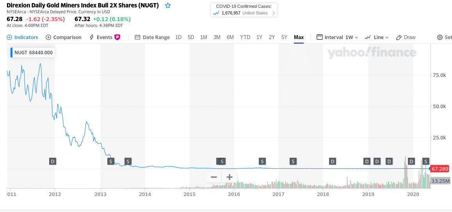This screenshot has height=212, width=452.
Task: Zoom out using the minus button
Action: tap(214, 177)
